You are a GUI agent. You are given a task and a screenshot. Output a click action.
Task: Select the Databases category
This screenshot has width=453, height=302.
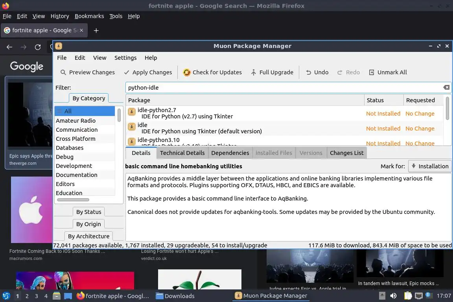coord(85,148)
